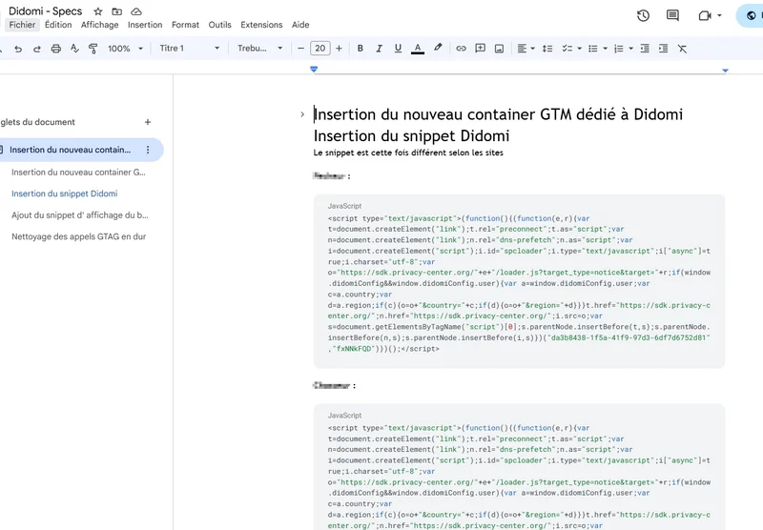The height and width of the screenshot is (530, 763).
Task: Open tab options three-dot menu
Action: (x=148, y=150)
